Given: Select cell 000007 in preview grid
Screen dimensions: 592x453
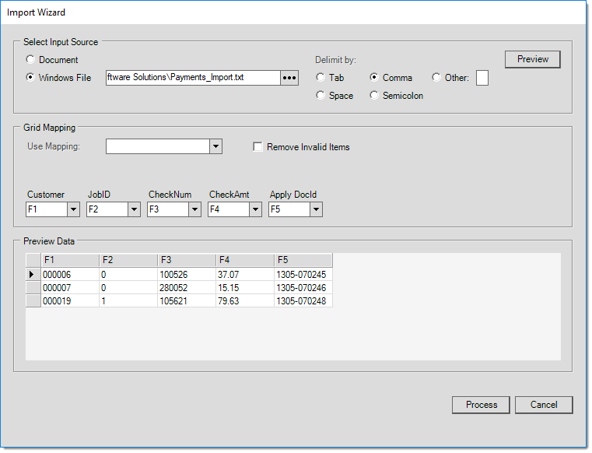Looking at the screenshot, I should 70,287.
